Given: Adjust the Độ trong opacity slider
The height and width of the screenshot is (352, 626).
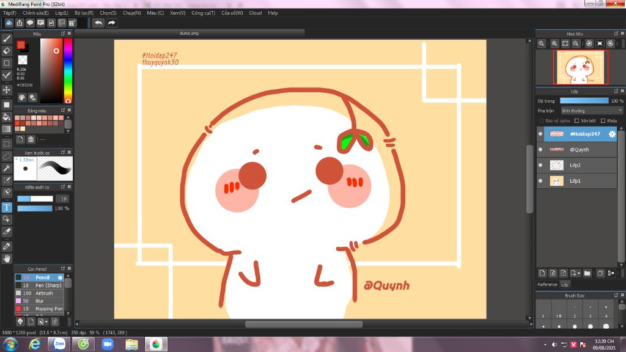Looking at the screenshot, I should click(584, 101).
